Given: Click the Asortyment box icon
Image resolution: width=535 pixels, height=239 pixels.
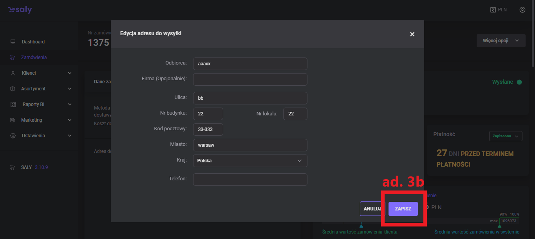Looking at the screenshot, I should click(13, 89).
